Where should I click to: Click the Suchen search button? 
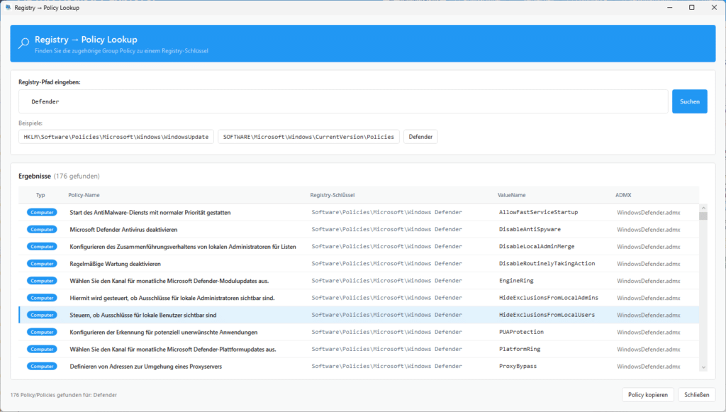[x=689, y=101]
